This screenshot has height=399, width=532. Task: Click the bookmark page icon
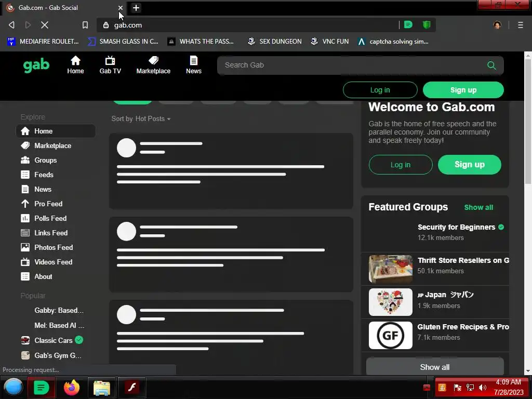[85, 25]
